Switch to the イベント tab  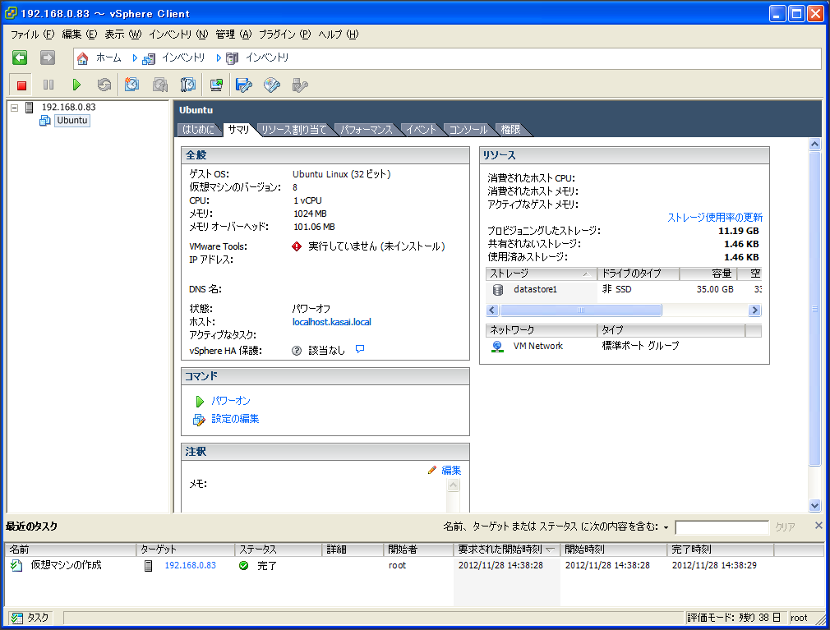pyautogui.click(x=422, y=130)
